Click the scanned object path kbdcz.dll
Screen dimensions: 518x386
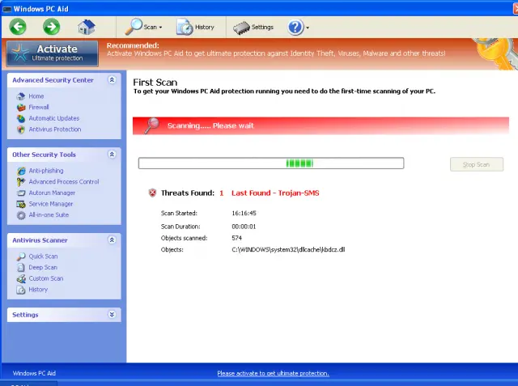[288, 249]
